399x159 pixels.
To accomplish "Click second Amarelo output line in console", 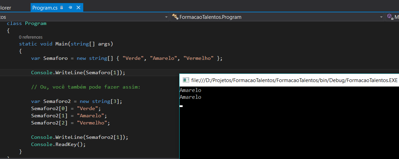I will [x=190, y=97].
